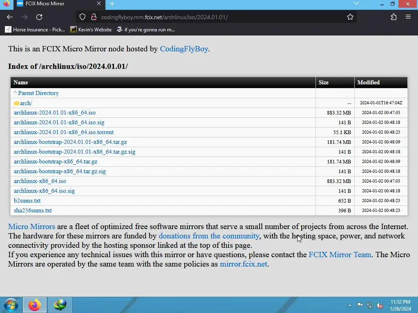Select the FCIX Micro Mirror tab

point(59,4)
